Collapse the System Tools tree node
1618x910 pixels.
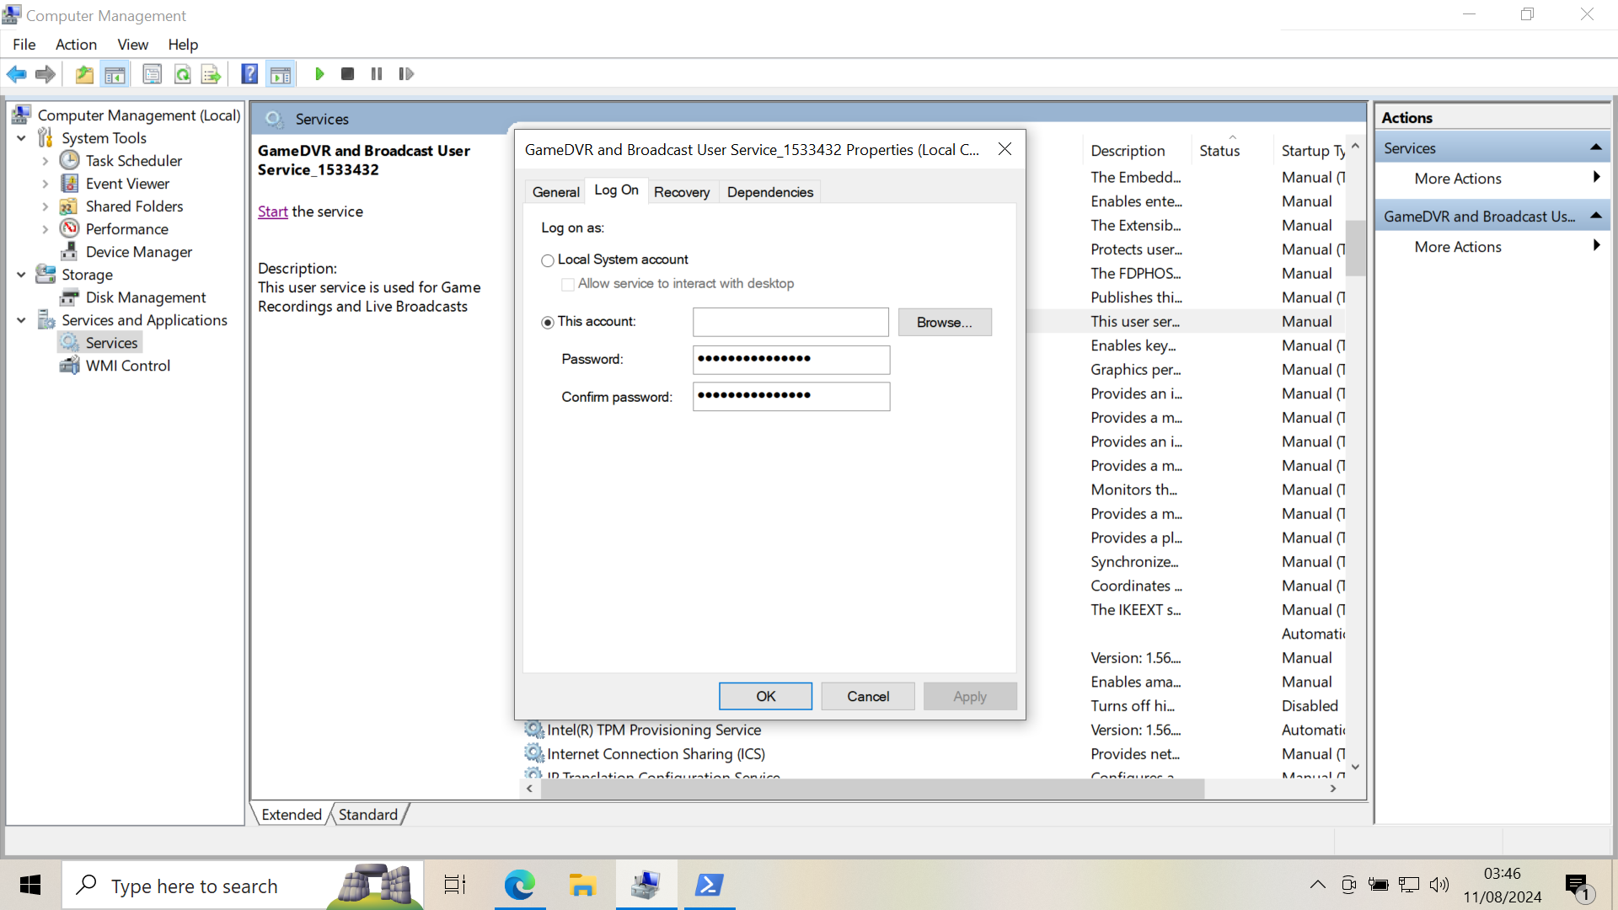point(21,138)
